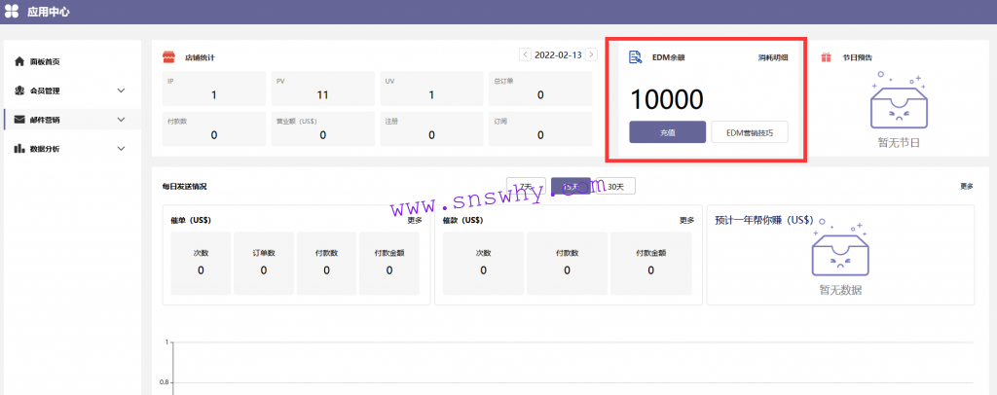Expand the 数据分析 submenu chevron
This screenshot has height=395, width=997.
click(121, 149)
